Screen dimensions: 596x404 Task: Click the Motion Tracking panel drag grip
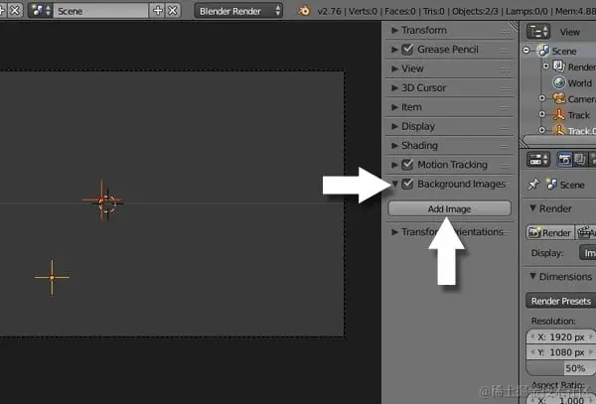pyautogui.click(x=505, y=166)
